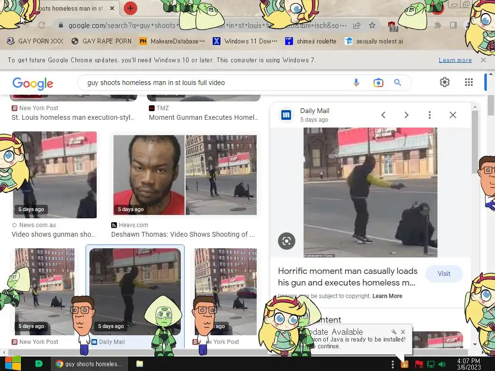Open the shimeji roulette bookmark

tap(311, 42)
